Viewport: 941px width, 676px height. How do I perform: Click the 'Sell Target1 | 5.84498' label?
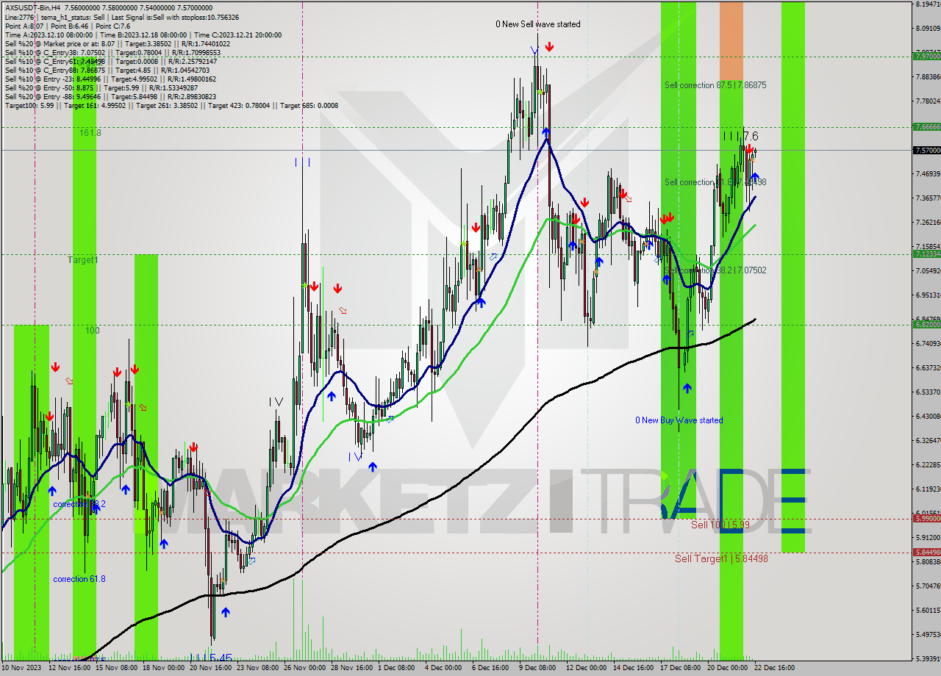click(721, 558)
